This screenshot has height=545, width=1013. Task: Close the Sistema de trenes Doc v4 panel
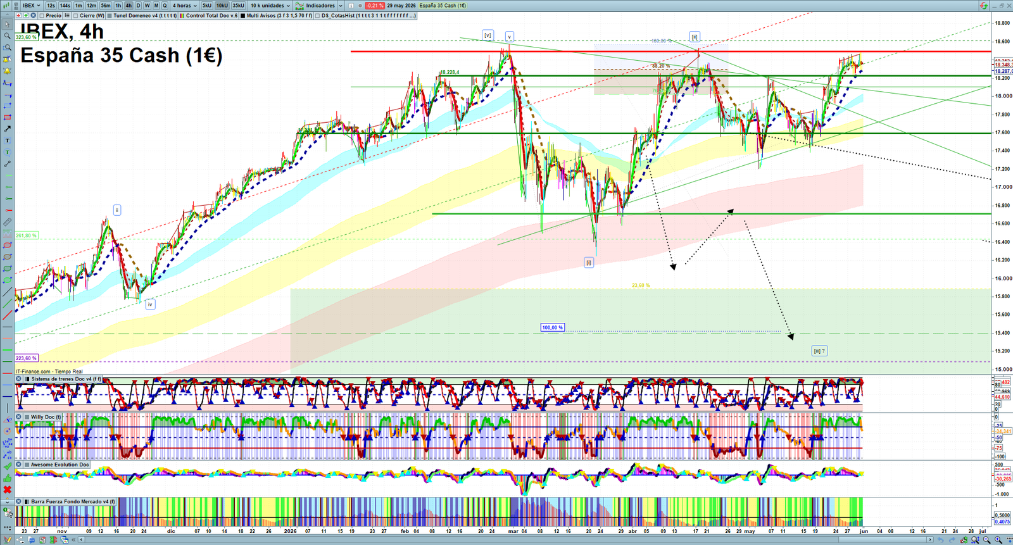click(19, 379)
